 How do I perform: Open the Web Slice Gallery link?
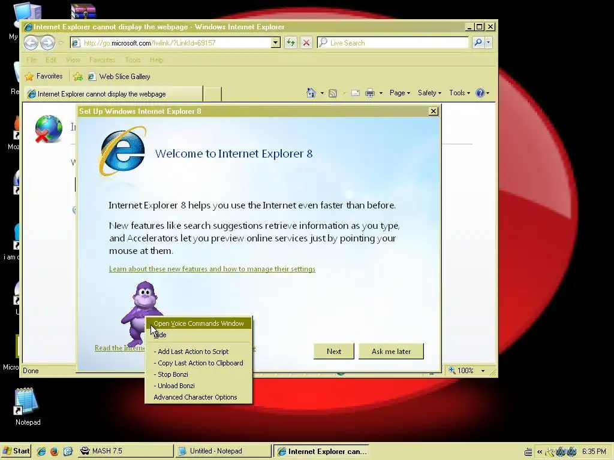(119, 76)
